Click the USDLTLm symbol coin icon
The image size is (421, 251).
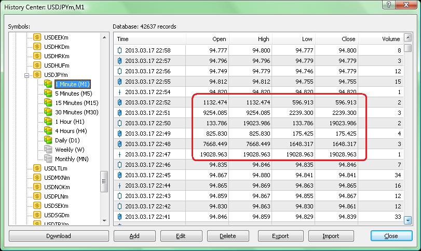click(x=37, y=168)
